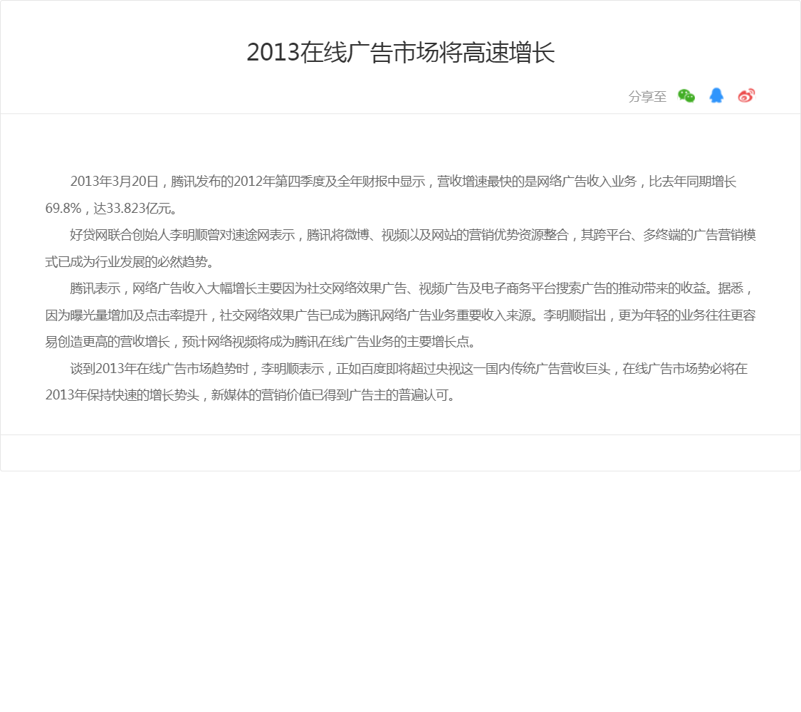This screenshot has height=712, width=801.
Task: Click the "分享至" share label
Action: (647, 97)
